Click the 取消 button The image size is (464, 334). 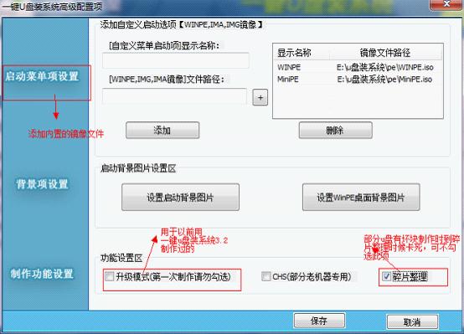tap(412, 322)
